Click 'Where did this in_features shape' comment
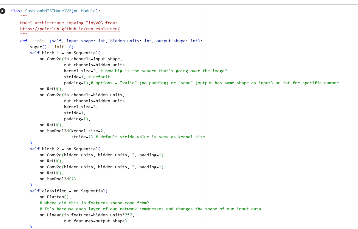Screen dimensions: 358x229 tap(94, 203)
